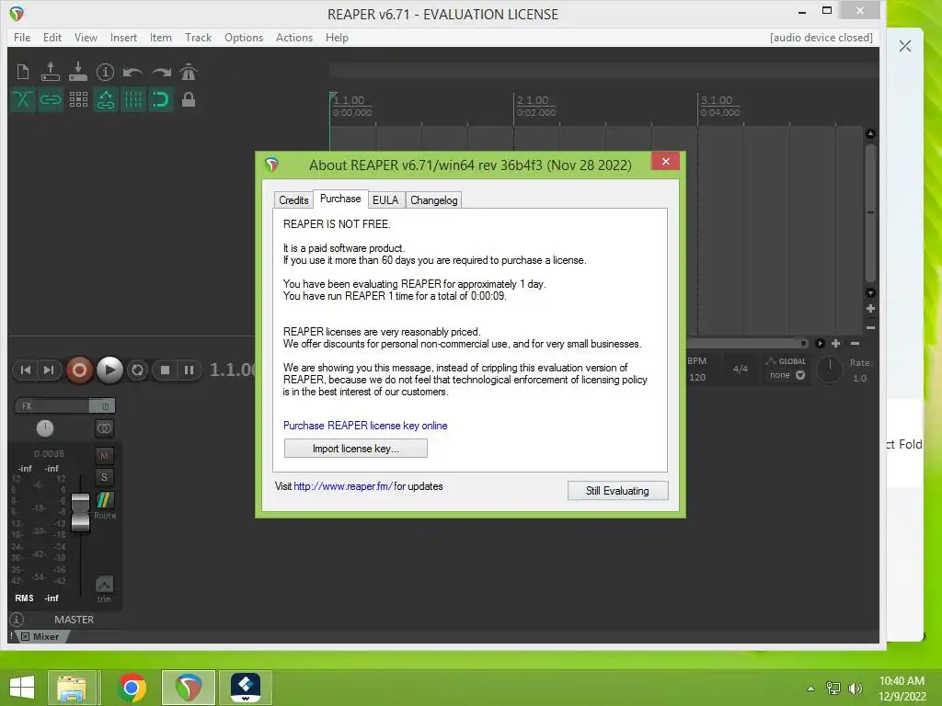Toggle transport repeat button
This screenshot has height=706, width=942.
(x=138, y=370)
